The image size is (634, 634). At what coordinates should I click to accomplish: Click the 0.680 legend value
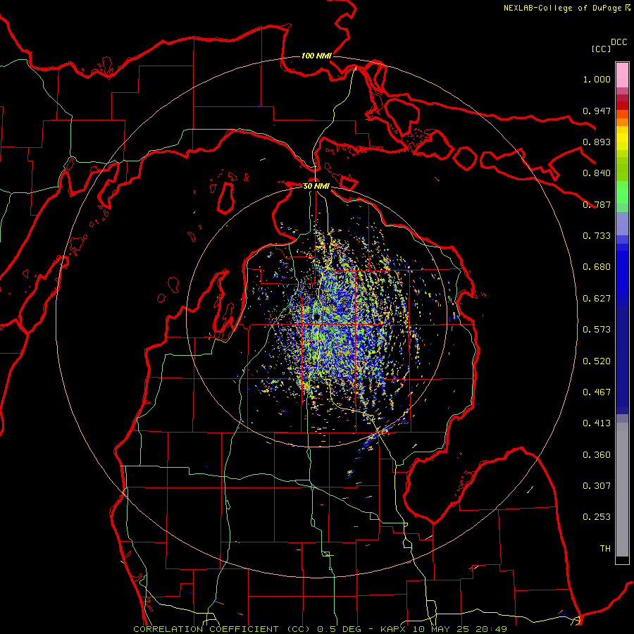pyautogui.click(x=597, y=267)
